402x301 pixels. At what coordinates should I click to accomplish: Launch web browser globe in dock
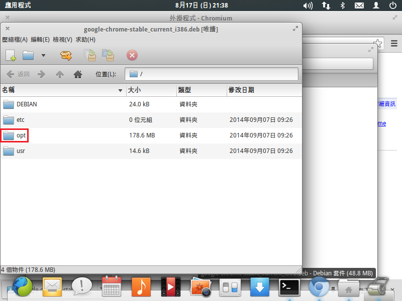pyautogui.click(x=22, y=286)
